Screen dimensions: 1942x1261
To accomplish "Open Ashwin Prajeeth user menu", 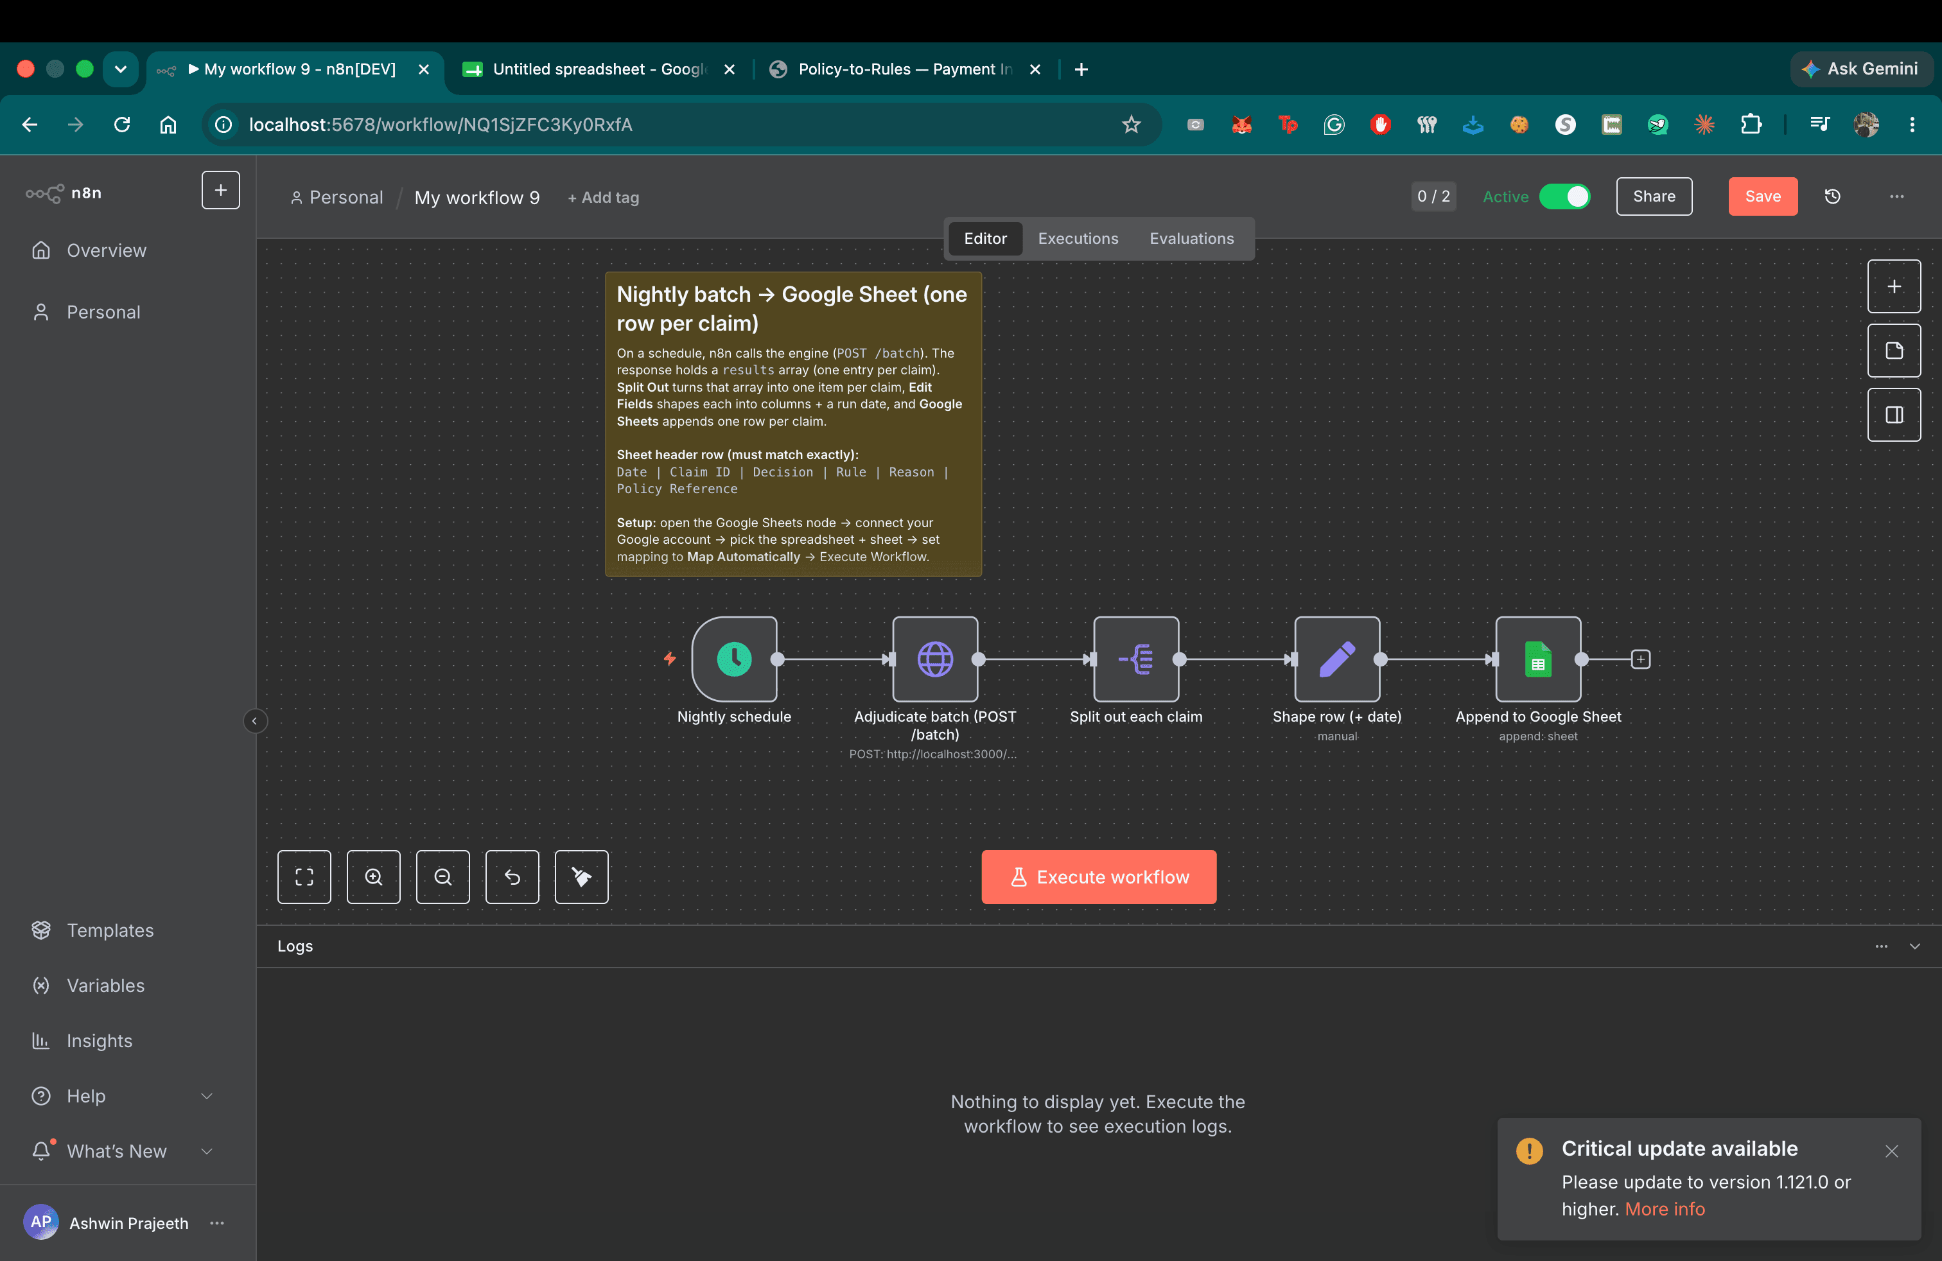I will coord(217,1222).
